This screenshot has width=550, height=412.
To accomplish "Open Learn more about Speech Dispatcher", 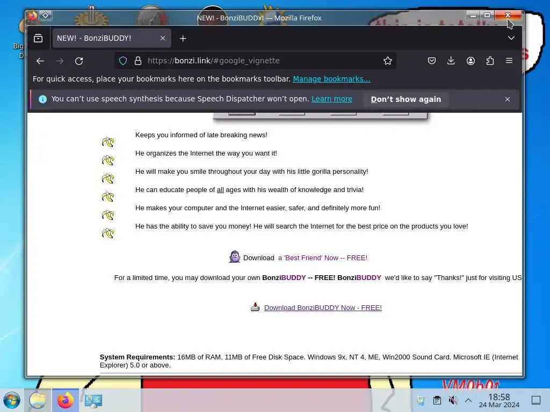I will tap(332, 99).
